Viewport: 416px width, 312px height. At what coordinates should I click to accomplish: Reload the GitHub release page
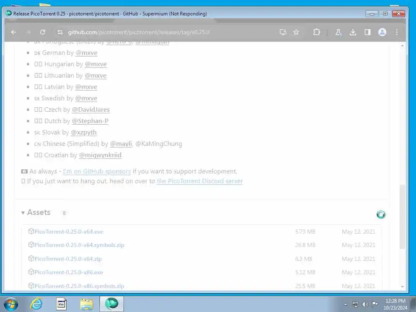(x=42, y=32)
